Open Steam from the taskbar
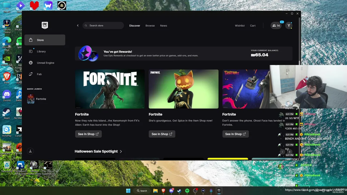The image size is (347, 195). tap(179, 191)
